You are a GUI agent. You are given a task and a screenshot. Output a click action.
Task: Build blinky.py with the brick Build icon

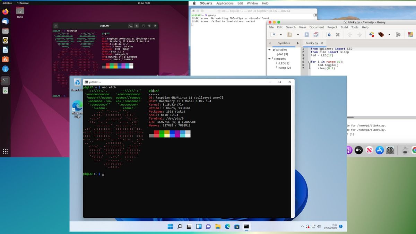pyautogui.click(x=380, y=34)
